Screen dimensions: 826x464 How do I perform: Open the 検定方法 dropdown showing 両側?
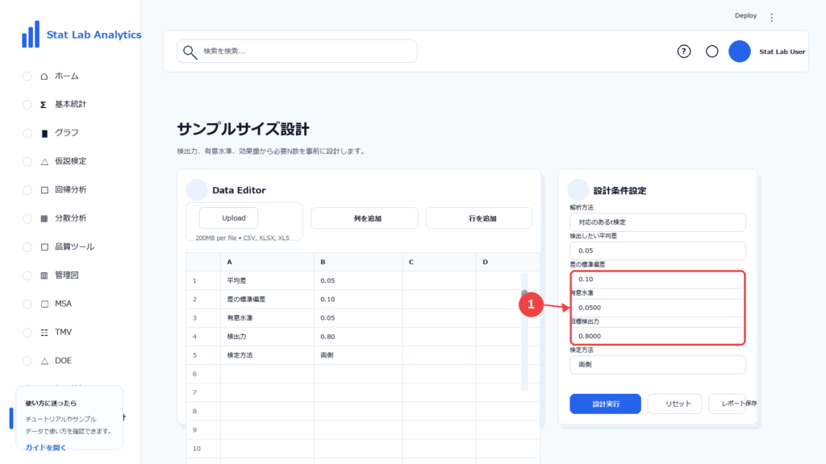(657, 365)
